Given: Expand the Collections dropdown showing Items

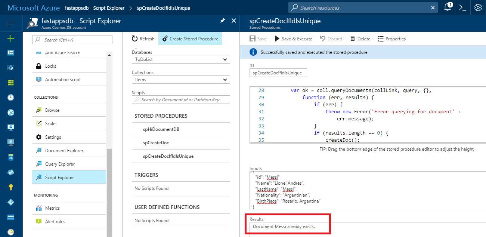Looking at the screenshot, I should (181, 80).
